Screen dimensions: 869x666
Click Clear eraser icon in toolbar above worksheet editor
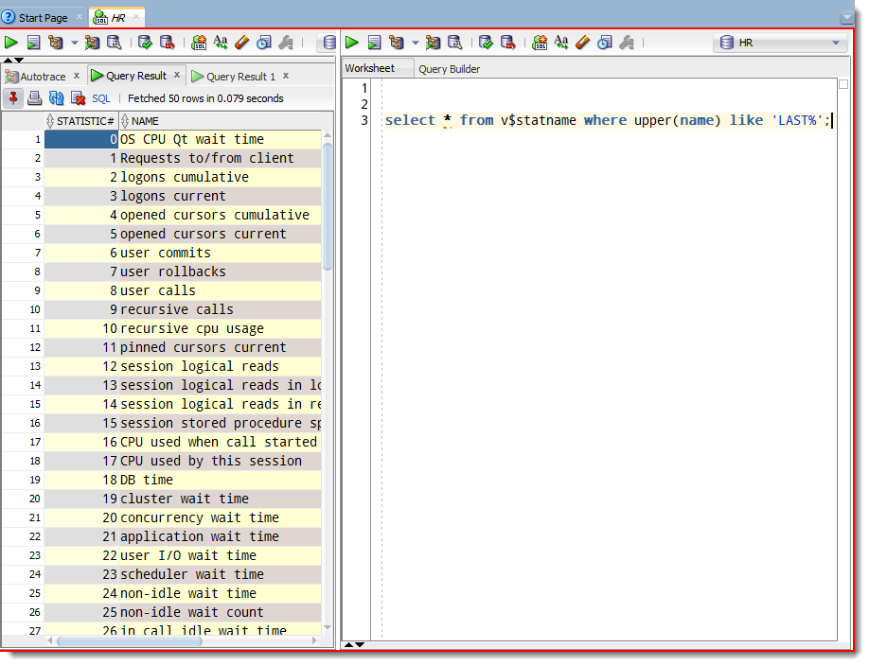click(x=583, y=43)
